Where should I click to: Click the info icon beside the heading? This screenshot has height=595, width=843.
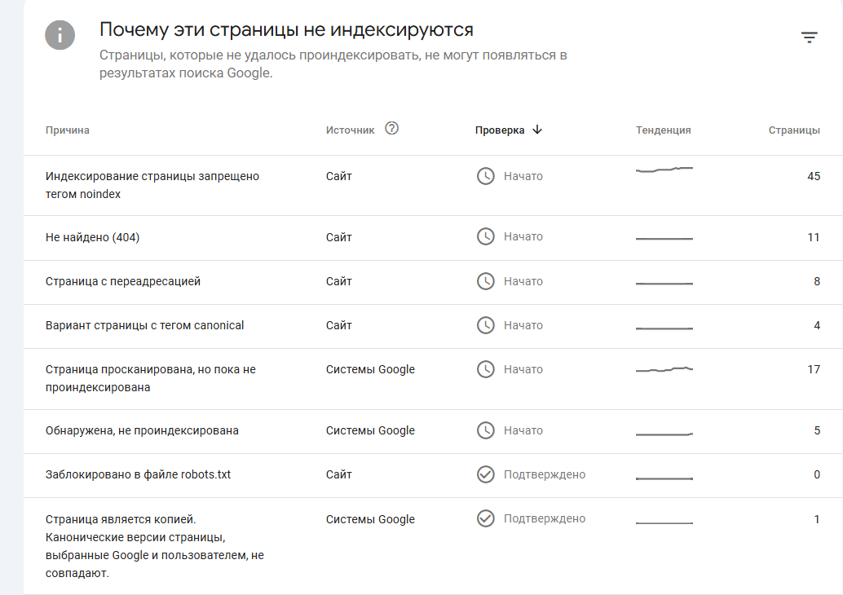[x=60, y=34]
